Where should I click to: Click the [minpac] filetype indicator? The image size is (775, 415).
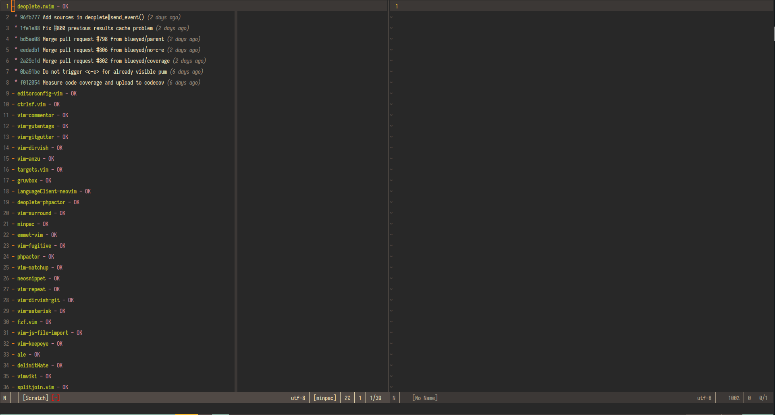click(325, 398)
